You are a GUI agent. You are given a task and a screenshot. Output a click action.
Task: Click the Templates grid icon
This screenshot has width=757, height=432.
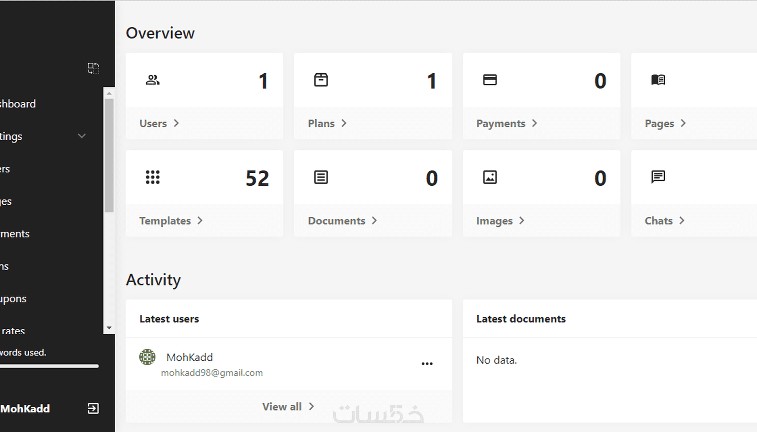(153, 177)
